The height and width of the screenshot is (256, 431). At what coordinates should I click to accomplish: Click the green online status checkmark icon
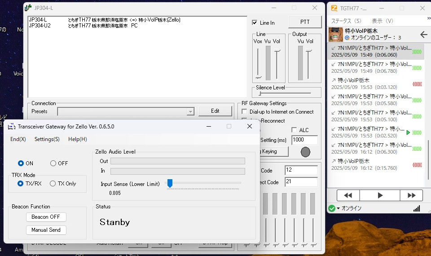[x=332, y=208]
